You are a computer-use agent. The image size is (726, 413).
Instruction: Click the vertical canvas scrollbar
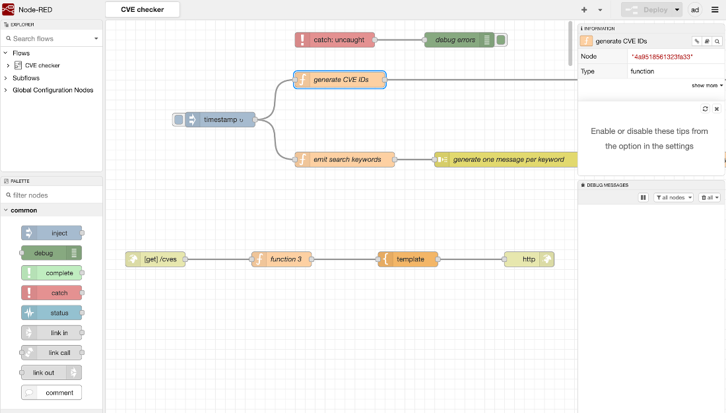pos(570,44)
